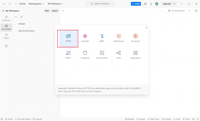Open the Environments sidebar tab
Viewport: 200px width, 121px height.
pyautogui.click(x=6, y=27)
